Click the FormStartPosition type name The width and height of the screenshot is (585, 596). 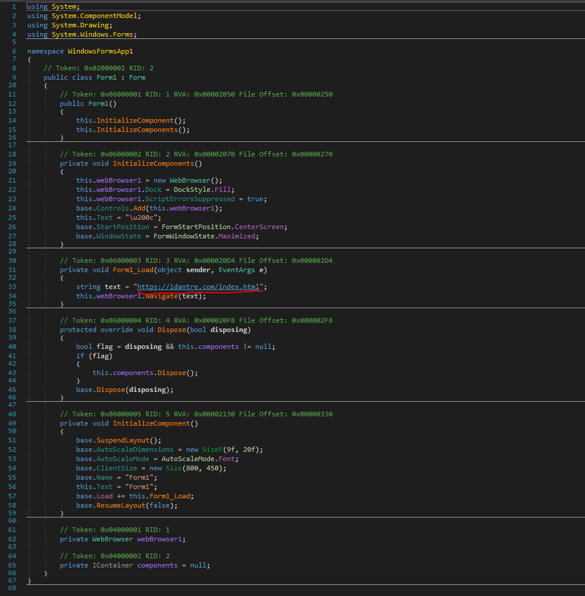[x=196, y=227]
